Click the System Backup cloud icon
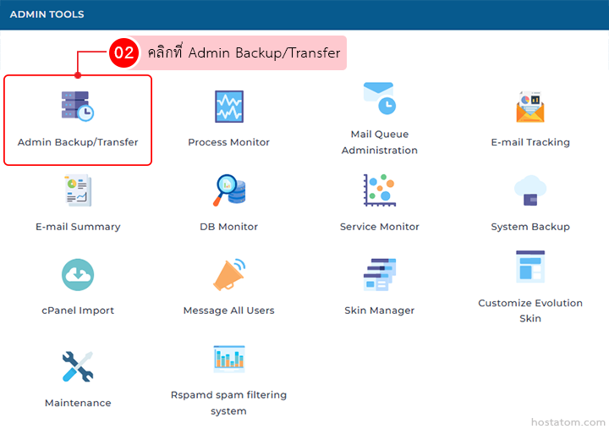Image resolution: width=609 pixels, height=429 pixels. point(530,190)
